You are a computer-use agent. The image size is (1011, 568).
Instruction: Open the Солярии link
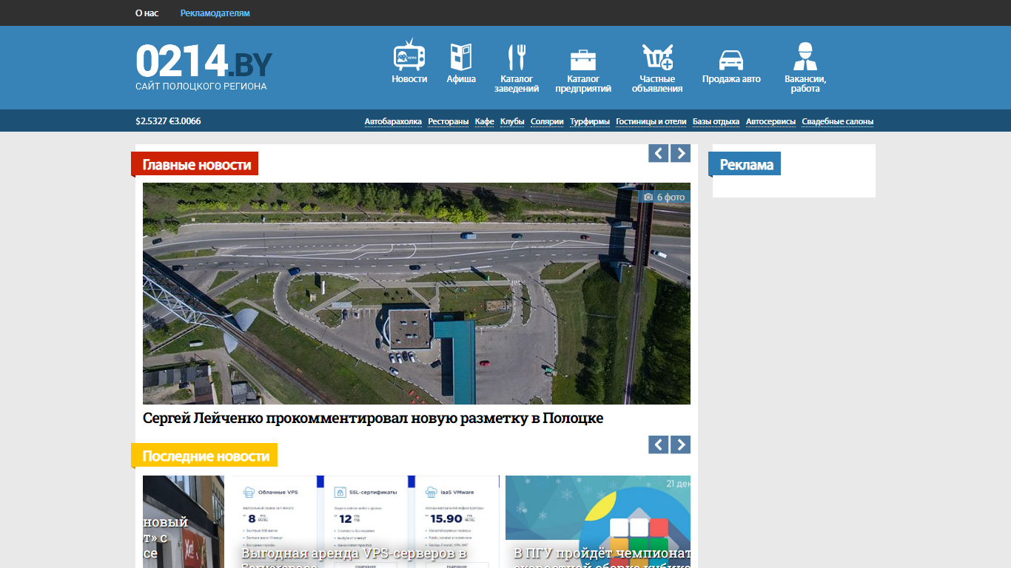click(547, 121)
